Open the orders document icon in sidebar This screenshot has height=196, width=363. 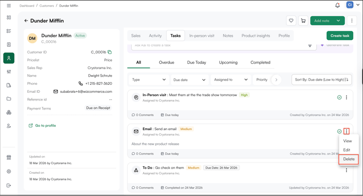click(9, 44)
